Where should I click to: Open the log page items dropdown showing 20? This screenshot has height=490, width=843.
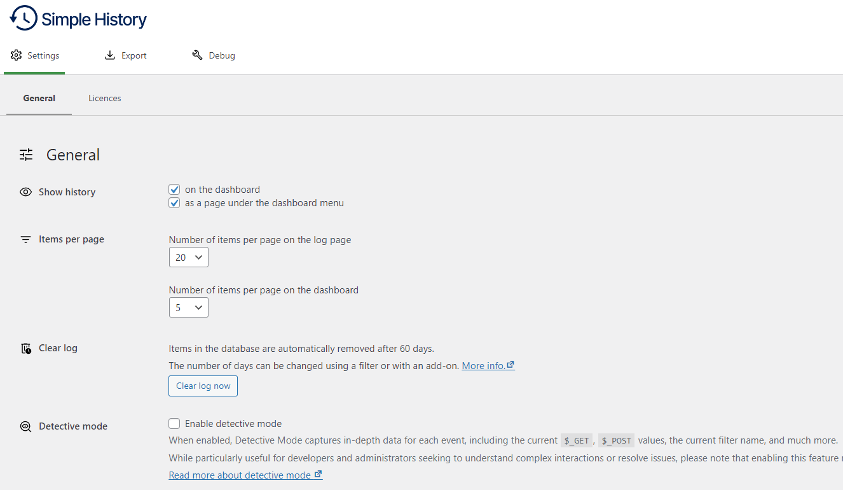(x=188, y=257)
